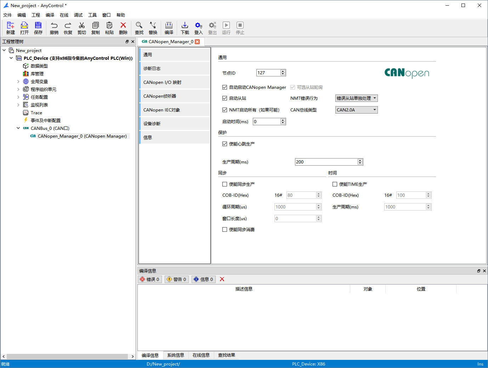Viewport: 488px width, 368px height.
Task: Open the 诊断日志 page
Action: click(175, 68)
